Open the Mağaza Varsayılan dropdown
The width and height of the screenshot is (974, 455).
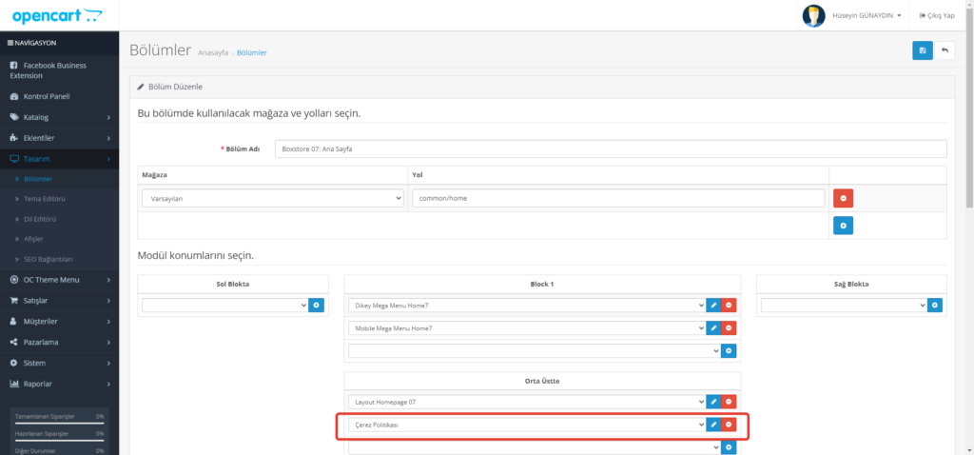click(x=272, y=198)
